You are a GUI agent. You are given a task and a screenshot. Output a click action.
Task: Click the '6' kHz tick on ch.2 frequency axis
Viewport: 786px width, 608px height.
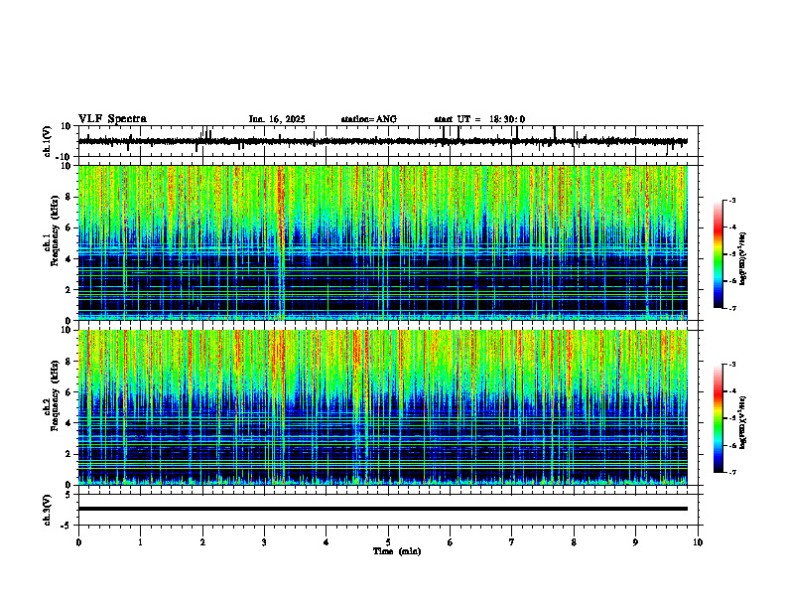(x=68, y=392)
